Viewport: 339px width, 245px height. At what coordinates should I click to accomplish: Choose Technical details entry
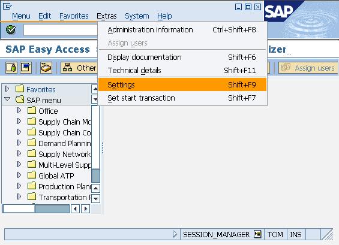[182, 70]
